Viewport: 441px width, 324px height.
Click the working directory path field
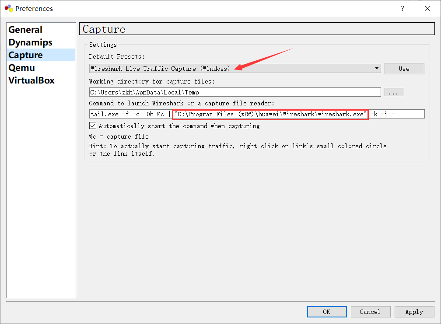[x=234, y=92]
